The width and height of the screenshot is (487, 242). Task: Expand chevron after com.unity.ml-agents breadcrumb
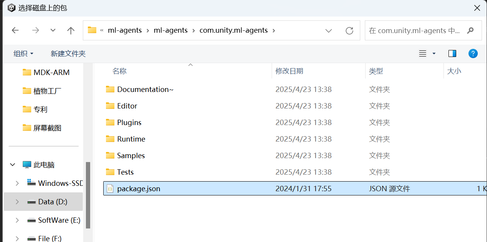[274, 30]
